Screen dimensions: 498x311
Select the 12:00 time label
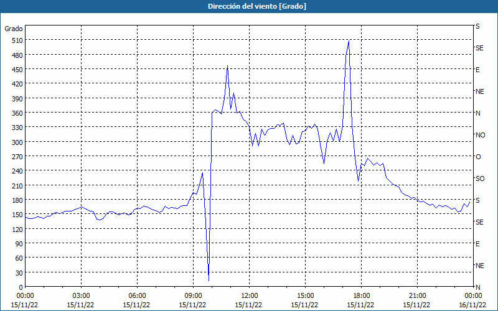(x=250, y=296)
